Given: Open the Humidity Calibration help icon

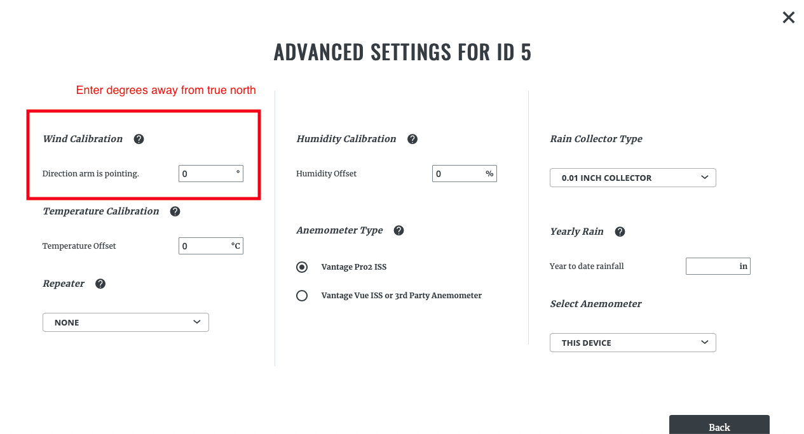Looking at the screenshot, I should tap(412, 139).
